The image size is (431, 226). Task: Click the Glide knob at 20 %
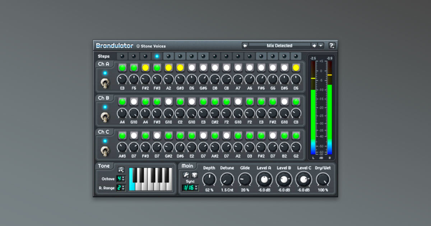point(245,179)
